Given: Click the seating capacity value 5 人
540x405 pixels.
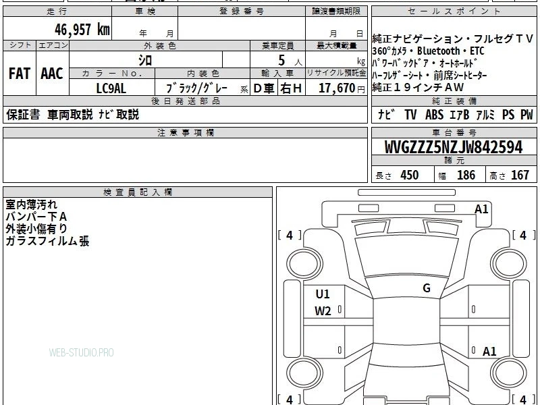Looking at the screenshot, I should tap(290, 61).
